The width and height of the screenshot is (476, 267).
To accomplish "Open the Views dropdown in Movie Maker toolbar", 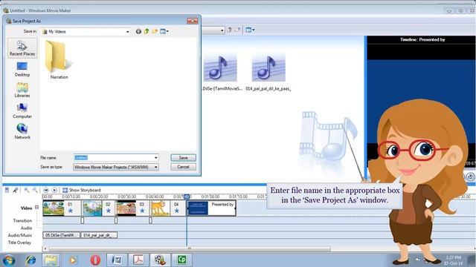I will tap(250, 30).
